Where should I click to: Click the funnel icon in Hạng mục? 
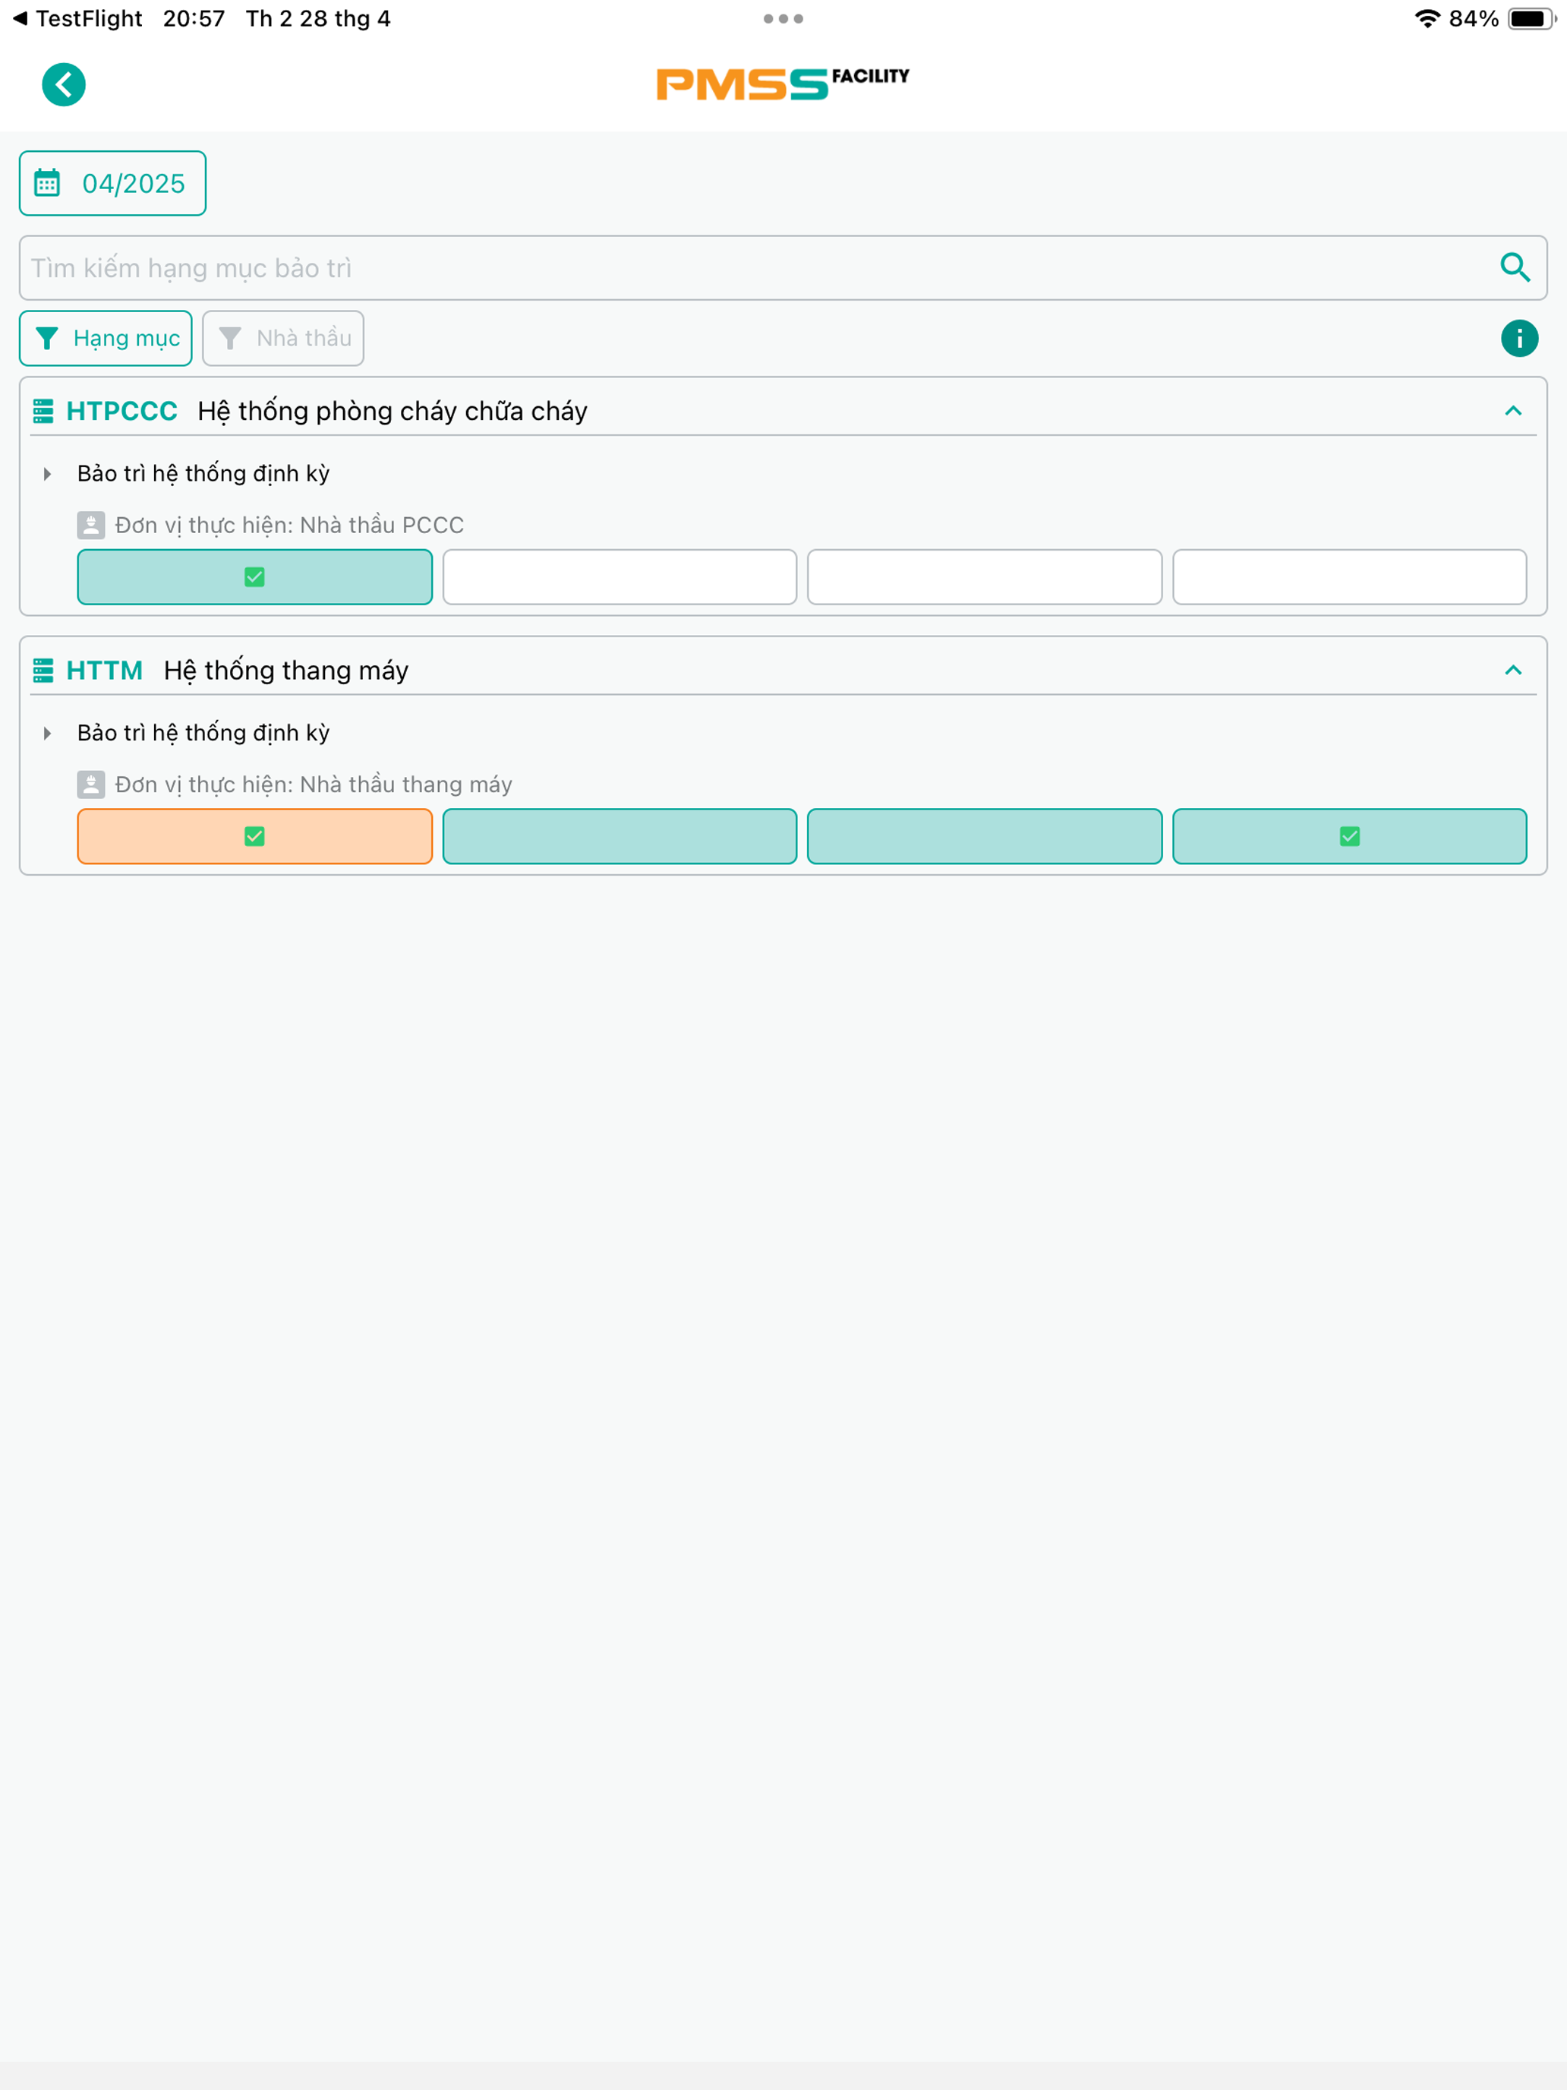(47, 338)
